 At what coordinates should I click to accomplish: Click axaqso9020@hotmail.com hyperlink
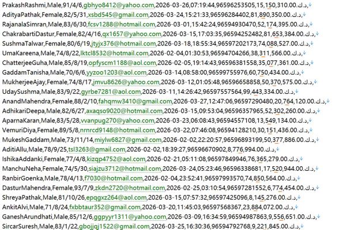(x=125, y=111)
